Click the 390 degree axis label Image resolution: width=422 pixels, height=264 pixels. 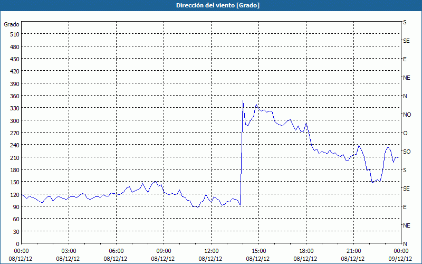coord(15,84)
